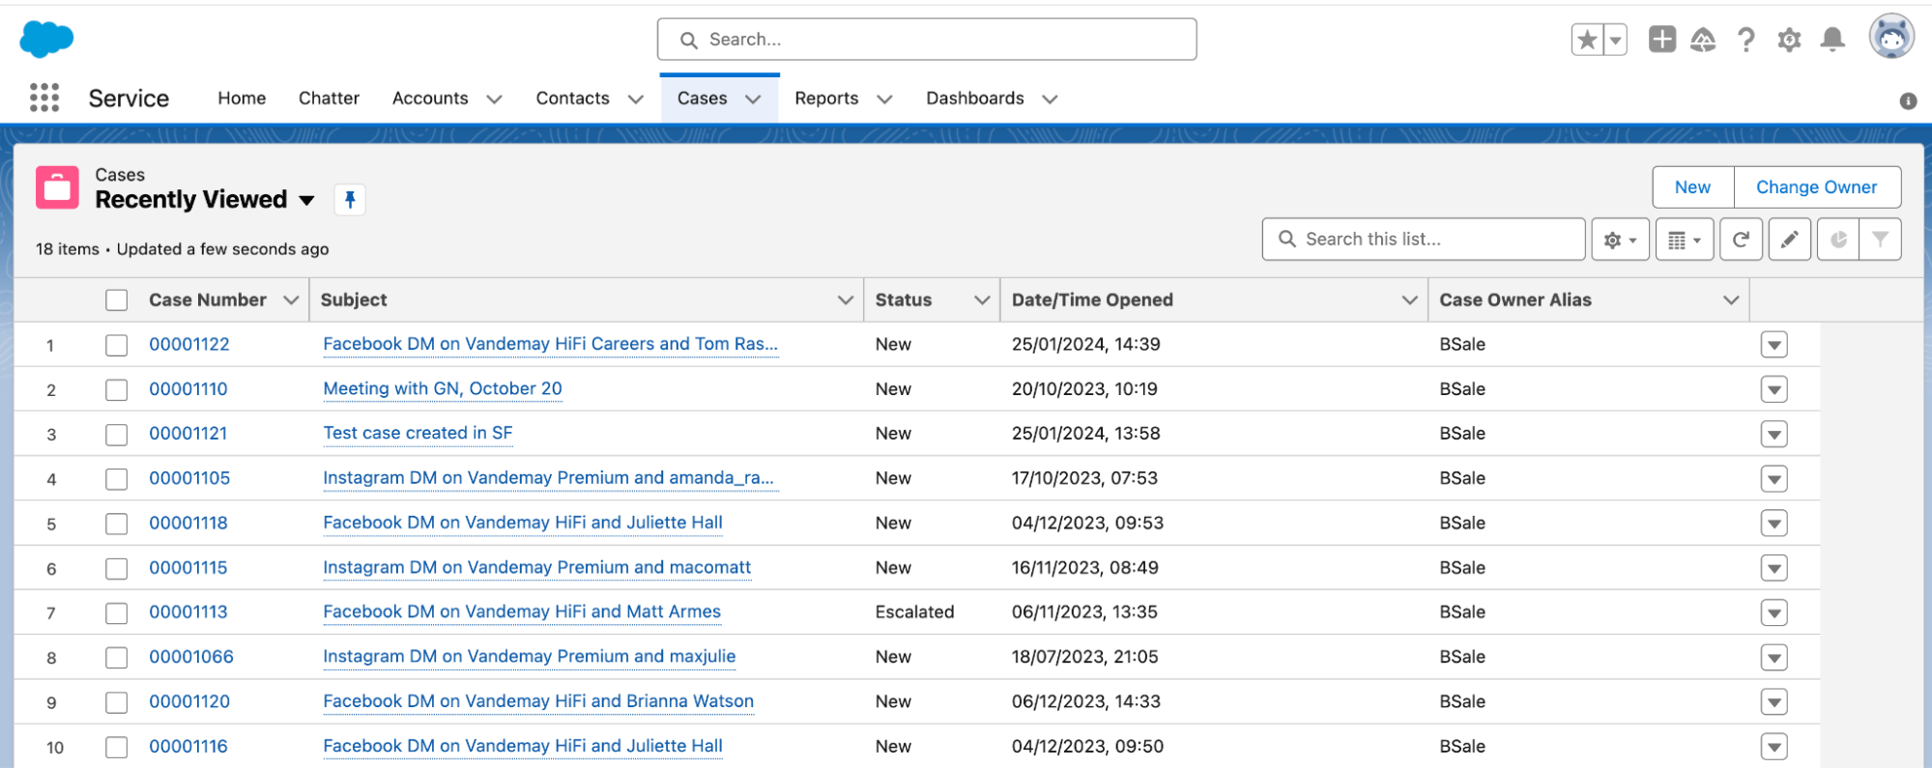Focus the global Search box
Image resolution: width=1932 pixels, height=768 pixels.
pos(927,40)
